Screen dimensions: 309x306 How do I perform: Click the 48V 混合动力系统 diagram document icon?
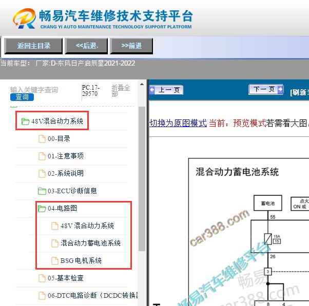point(55,226)
